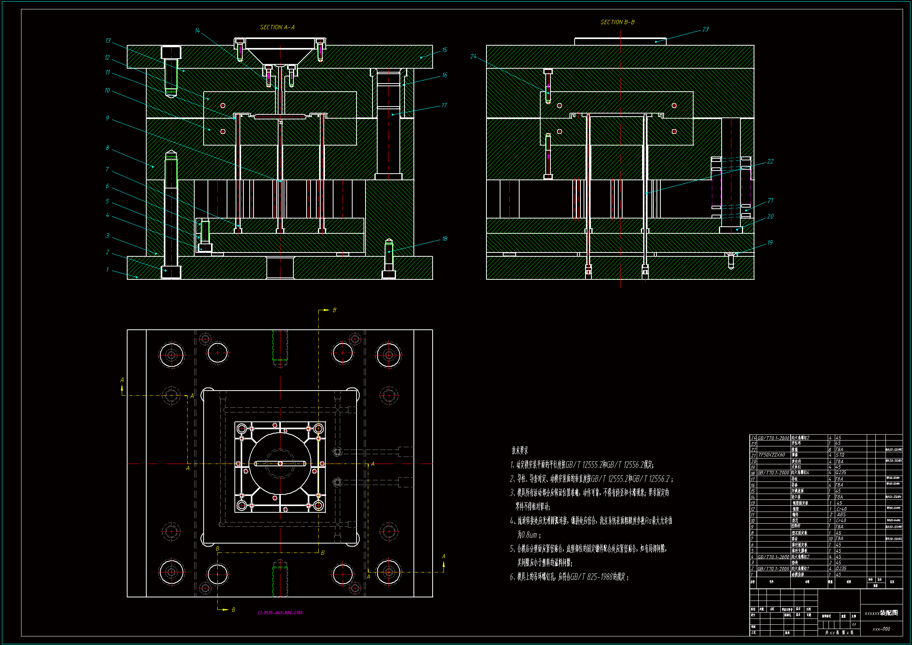Click the ABS material cell in row 11
Viewport: 912px width, 645px height.
841,515
